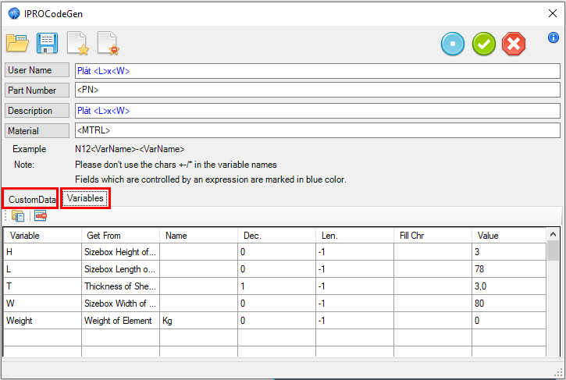Viewport: 566px width, 380px height.
Task: Click the Len. column header
Action: [354, 236]
